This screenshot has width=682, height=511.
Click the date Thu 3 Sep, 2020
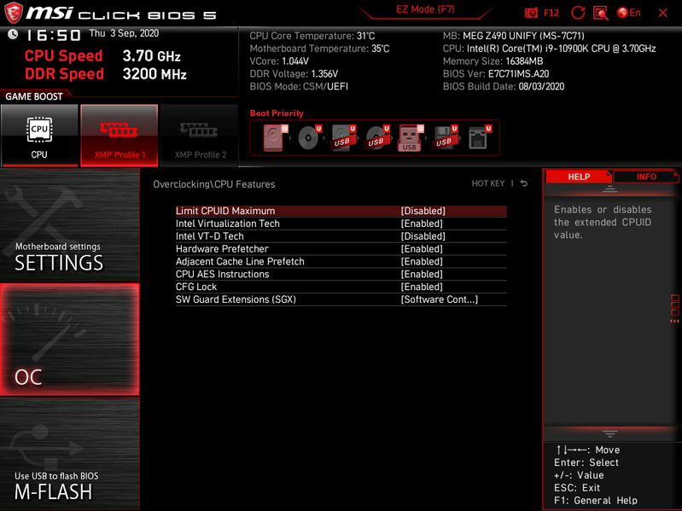pos(124,33)
